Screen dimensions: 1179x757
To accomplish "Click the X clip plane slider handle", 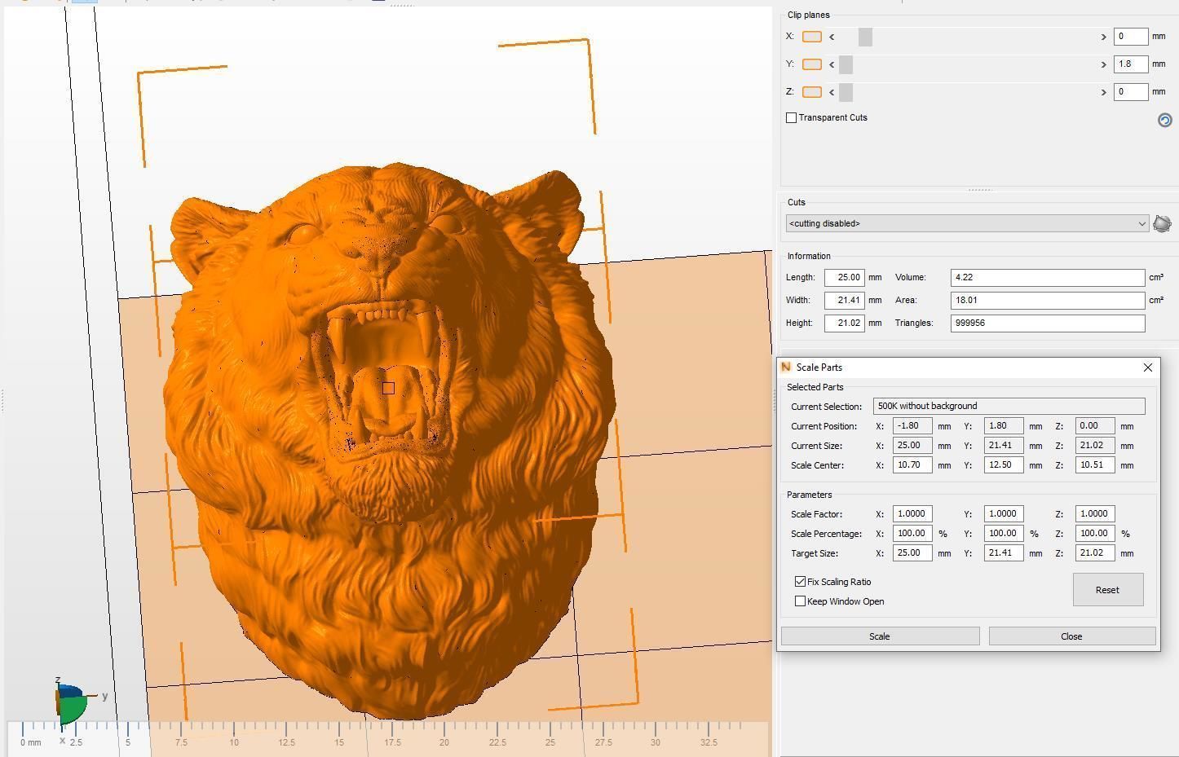I will [865, 37].
